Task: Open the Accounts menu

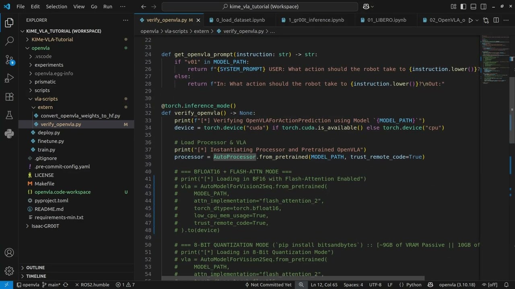Action: 9,253
